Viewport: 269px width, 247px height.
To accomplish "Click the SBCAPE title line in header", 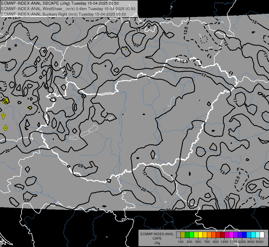I will 59,3.
